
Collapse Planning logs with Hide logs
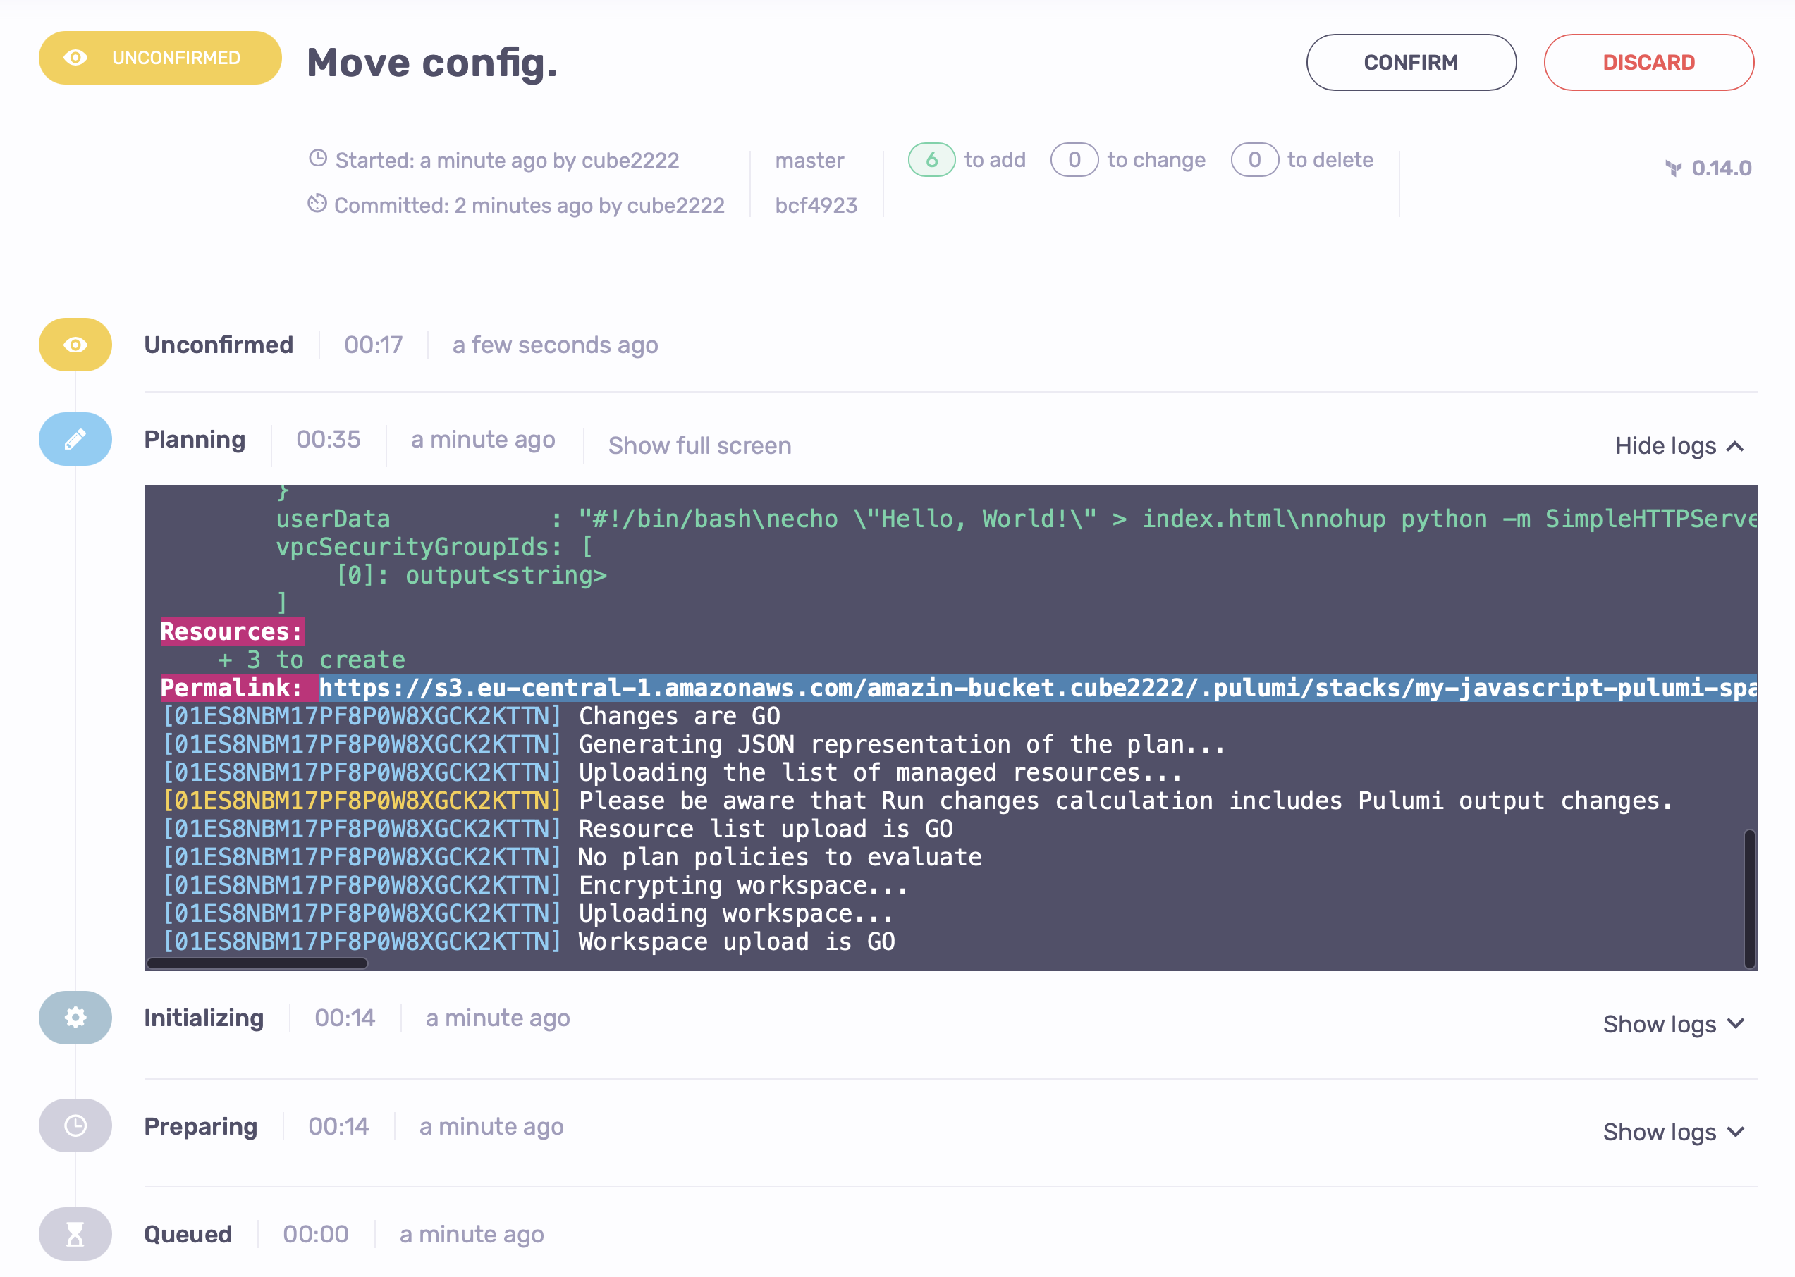pos(1679,446)
